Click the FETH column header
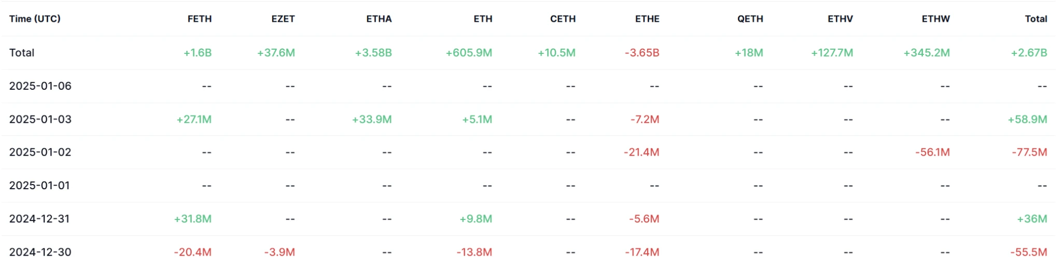1062x266 pixels. coord(200,19)
